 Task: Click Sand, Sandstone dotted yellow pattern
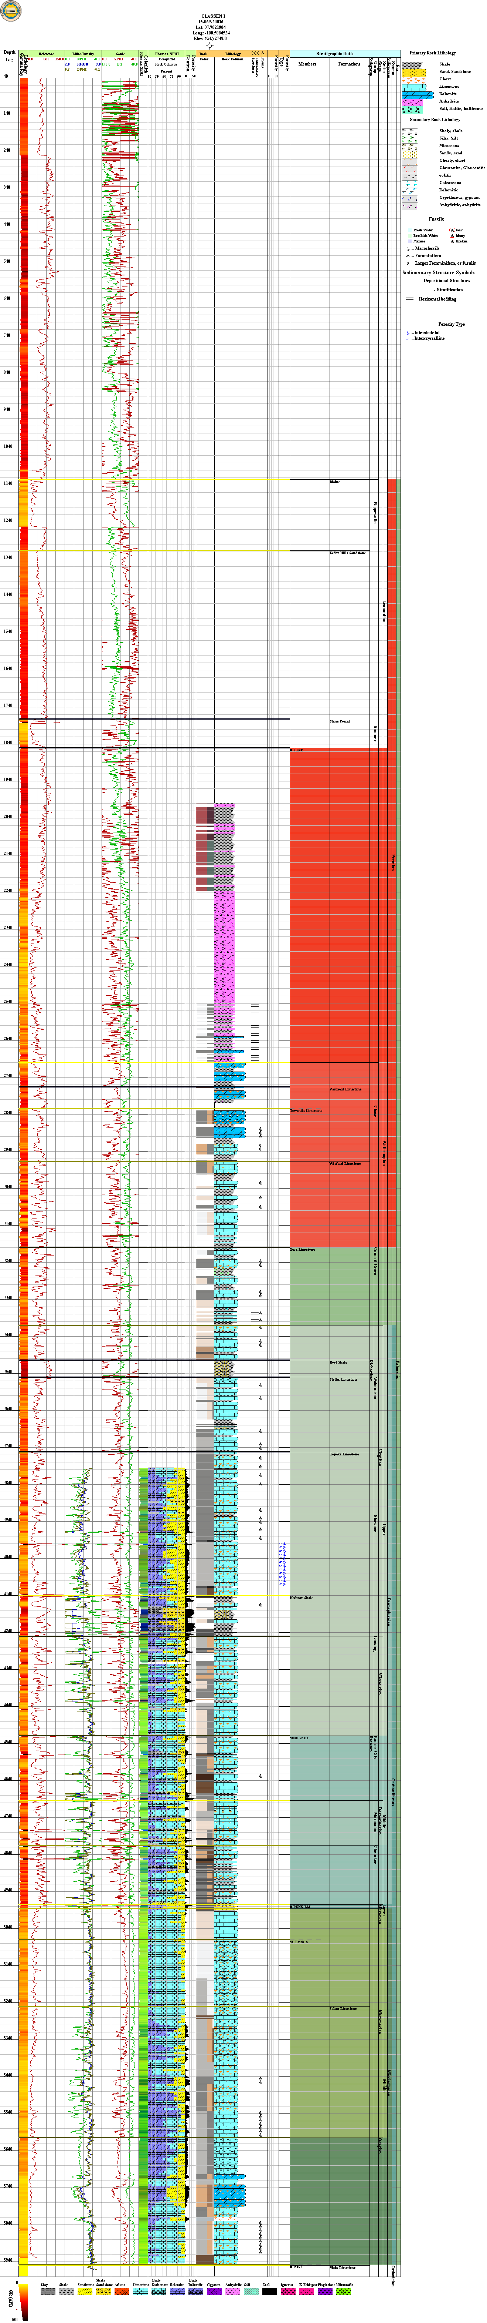(414, 73)
